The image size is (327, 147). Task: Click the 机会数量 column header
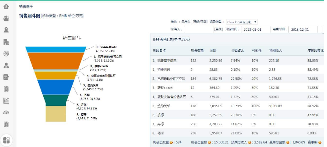[197, 51]
